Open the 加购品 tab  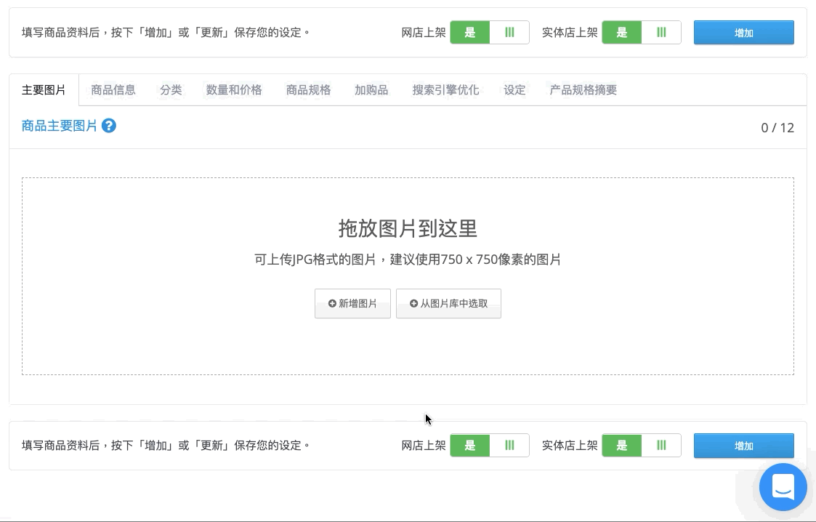[371, 90]
